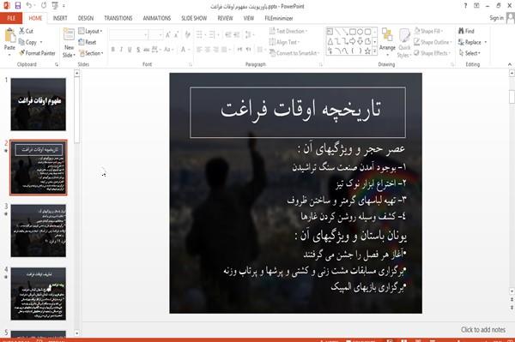Screen dimensions: 515x342
Task: Open the font size combo box
Action: click(155, 34)
